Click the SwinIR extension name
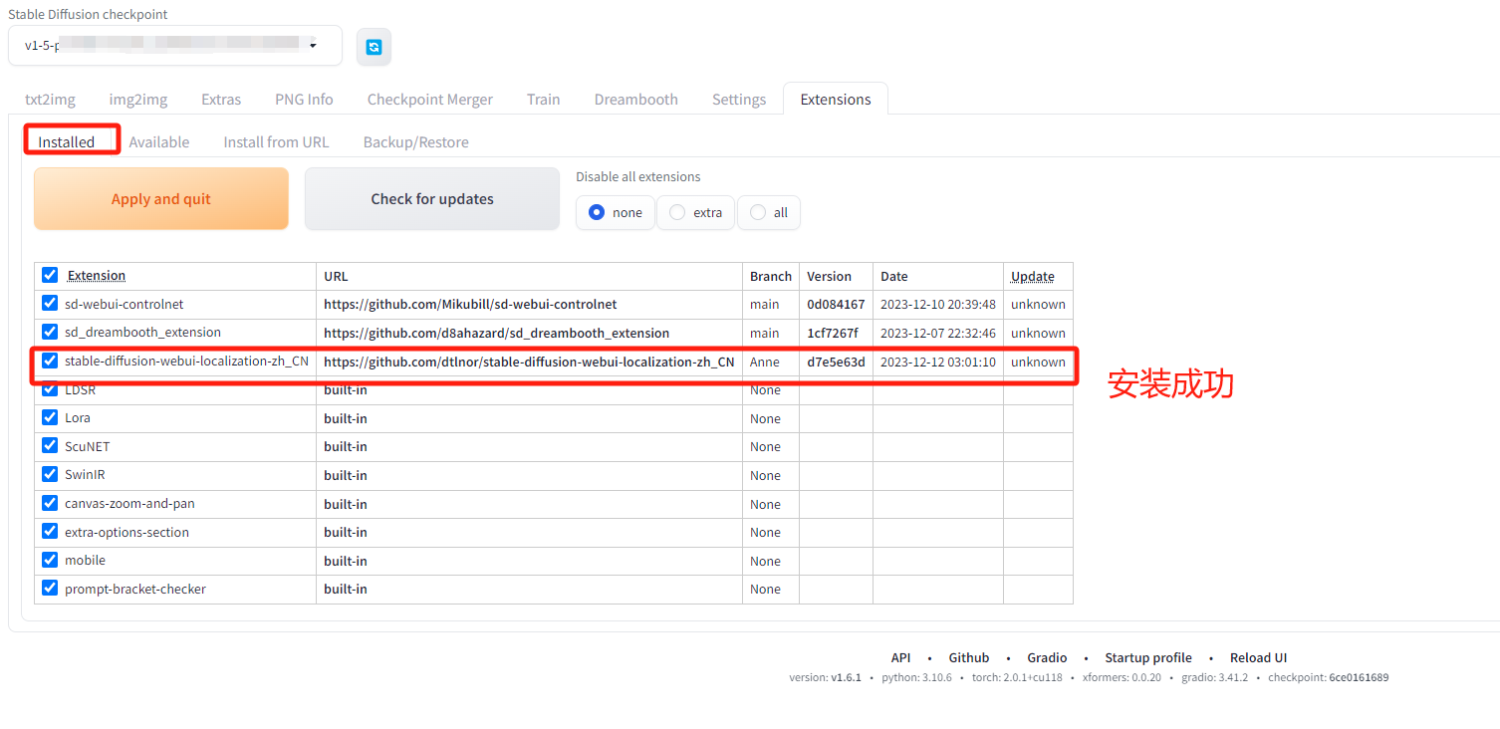The height and width of the screenshot is (729, 1500). 85,475
